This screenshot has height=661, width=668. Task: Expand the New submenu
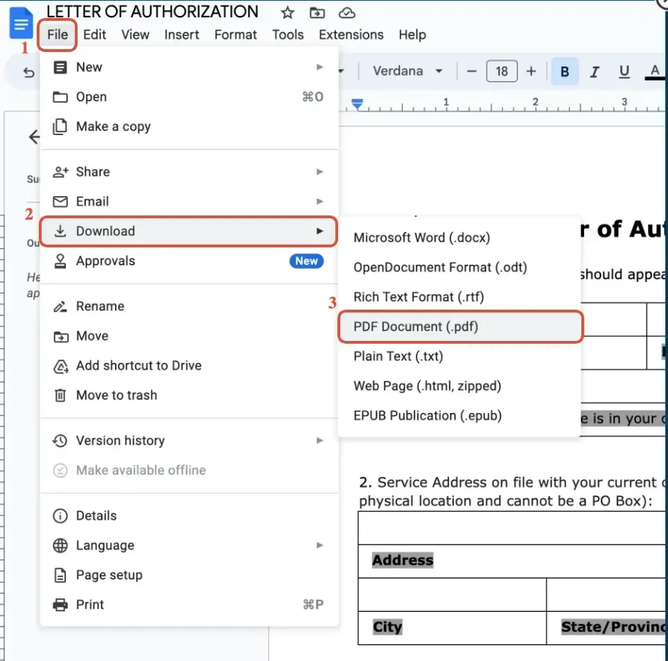click(x=189, y=67)
